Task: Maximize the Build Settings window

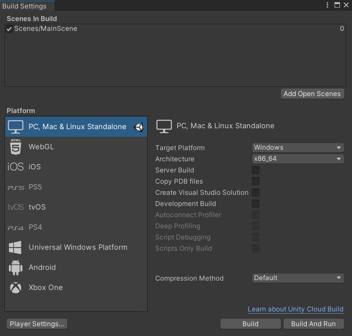Action: (337, 5)
